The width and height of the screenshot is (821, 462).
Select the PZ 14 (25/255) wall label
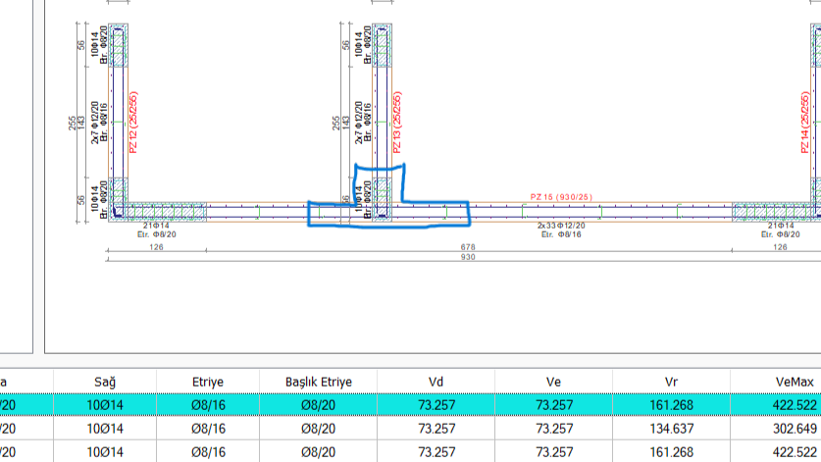804,123
